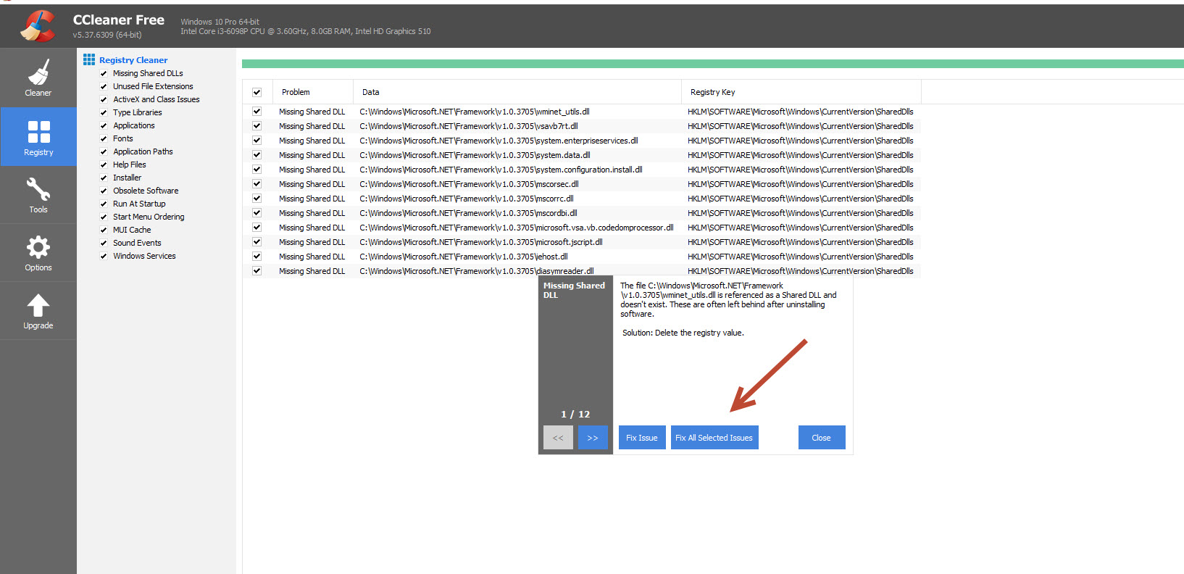
Task: Click the CCleaner Free title text
Action: 119,20
